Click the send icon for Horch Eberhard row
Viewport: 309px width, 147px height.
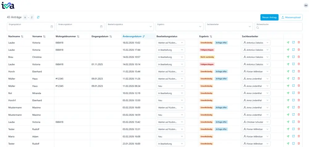288,71
